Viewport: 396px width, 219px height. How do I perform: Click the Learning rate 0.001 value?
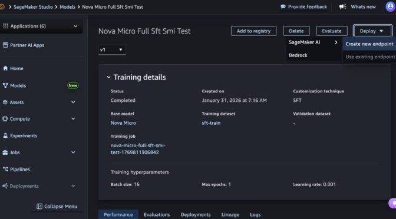pyautogui.click(x=329, y=184)
